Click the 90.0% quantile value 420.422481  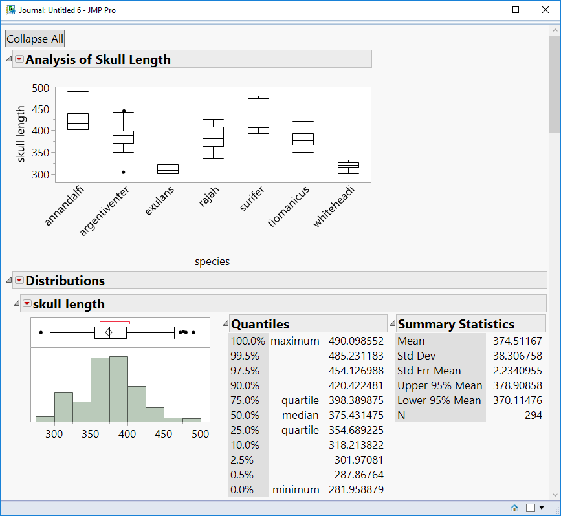tap(356, 385)
